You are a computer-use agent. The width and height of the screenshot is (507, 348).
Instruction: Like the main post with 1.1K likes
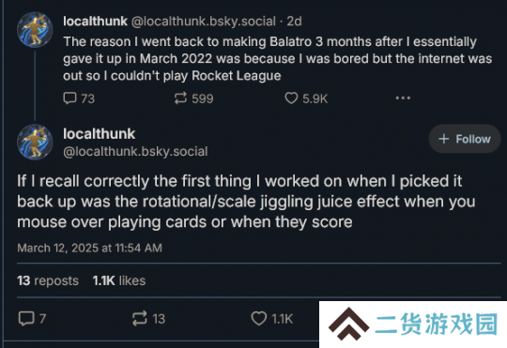[259, 319]
